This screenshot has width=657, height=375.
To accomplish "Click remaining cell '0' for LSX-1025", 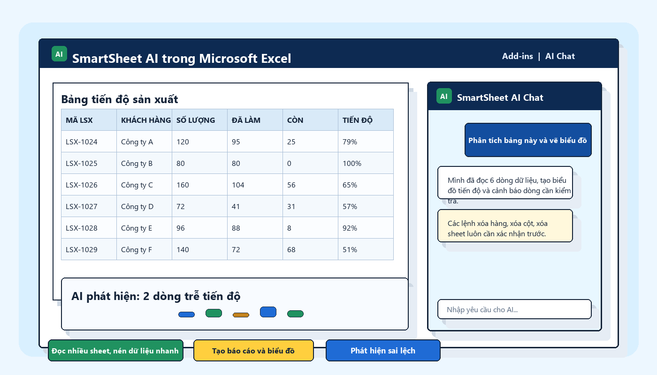I will click(x=311, y=163).
